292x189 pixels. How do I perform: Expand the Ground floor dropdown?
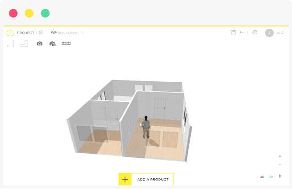(x=67, y=32)
